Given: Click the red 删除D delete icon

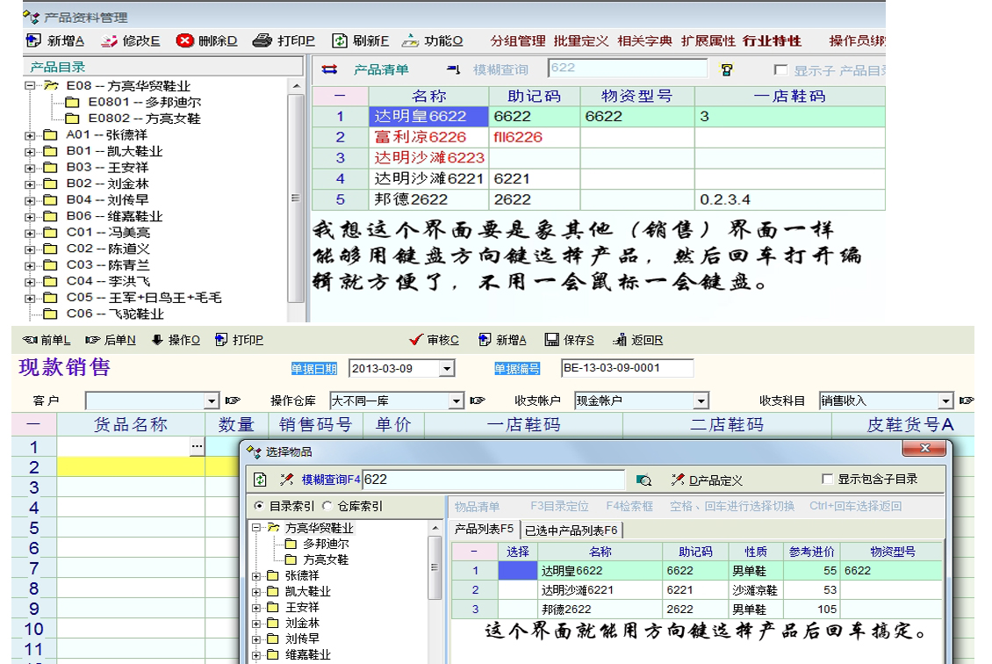Looking at the screenshot, I should (x=184, y=40).
